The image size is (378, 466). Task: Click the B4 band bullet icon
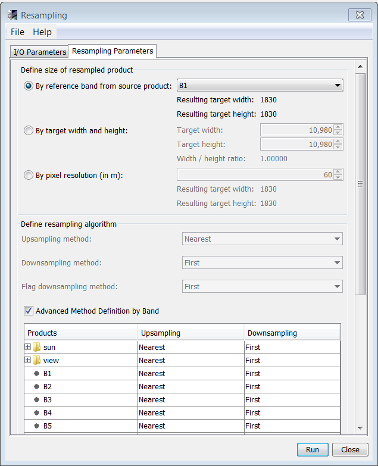coord(36,412)
